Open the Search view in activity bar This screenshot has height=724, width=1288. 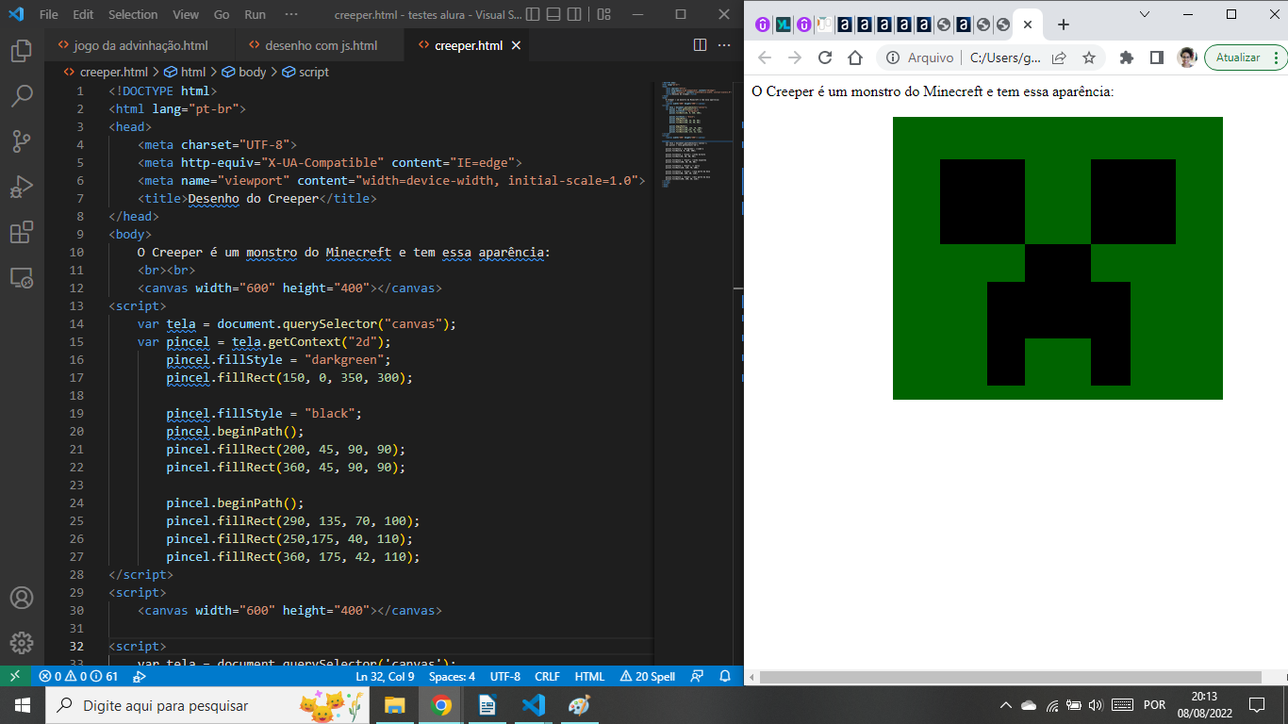pos(22,96)
